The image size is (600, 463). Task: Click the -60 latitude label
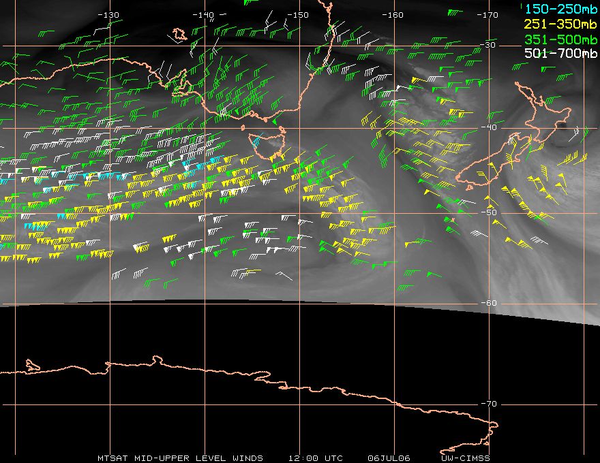(489, 303)
